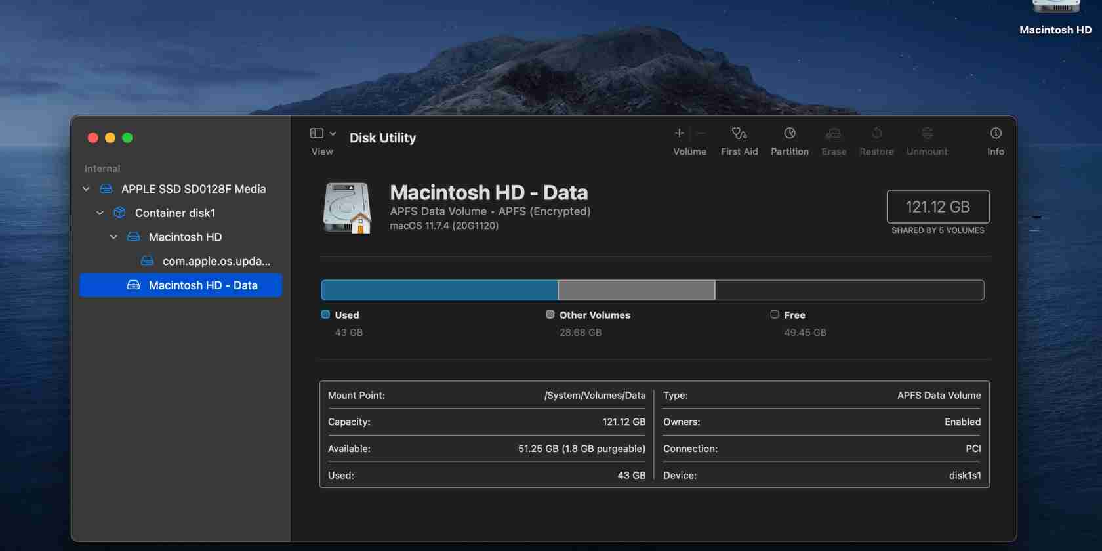Click the Volume label in toolbar
The width and height of the screenshot is (1102, 551).
[x=689, y=152]
